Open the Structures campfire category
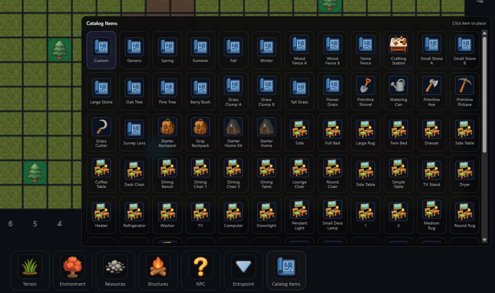 coord(158,270)
